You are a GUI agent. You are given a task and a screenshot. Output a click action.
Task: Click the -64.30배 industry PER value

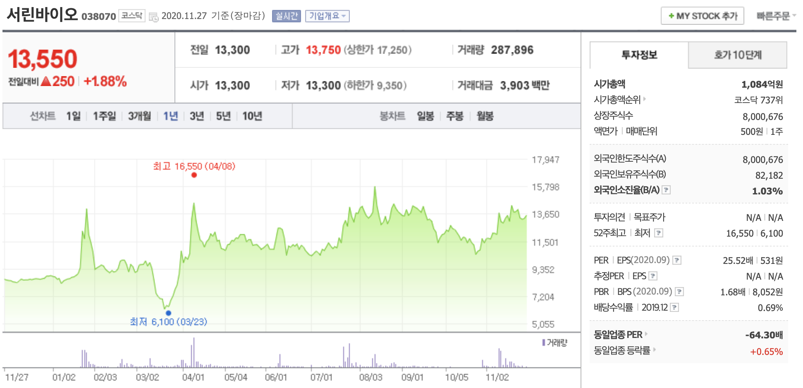point(764,335)
